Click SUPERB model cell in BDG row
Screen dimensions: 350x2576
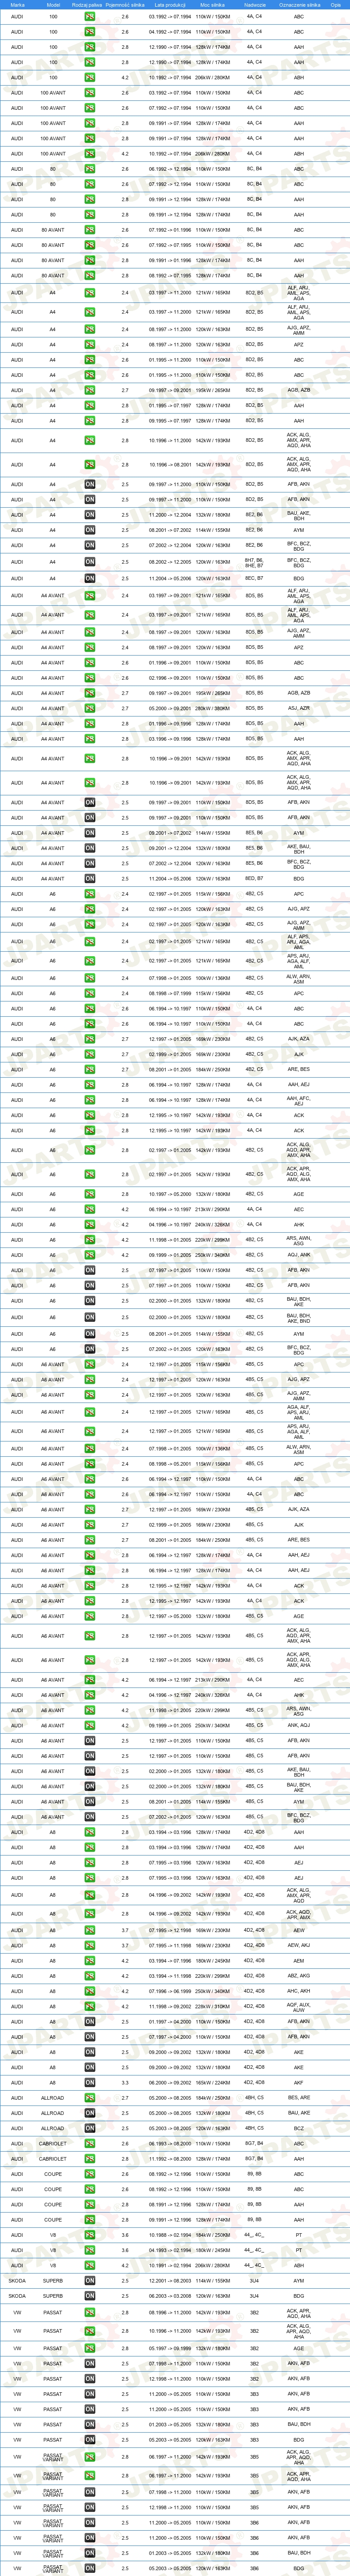53,2295
